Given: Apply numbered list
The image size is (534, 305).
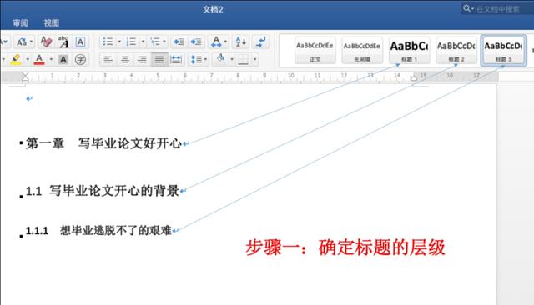Looking at the screenshot, I should pyautogui.click(x=131, y=42).
